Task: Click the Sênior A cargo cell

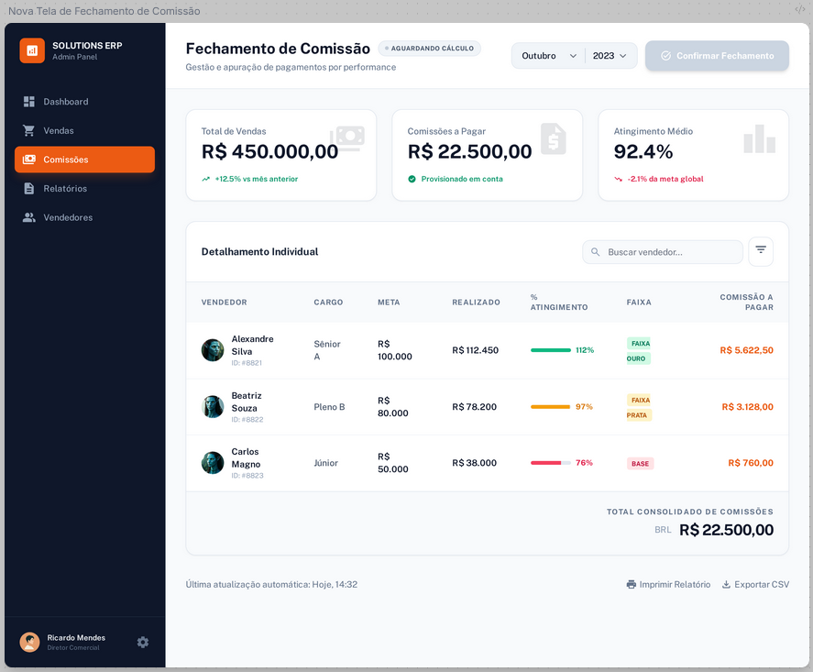Action: 327,350
